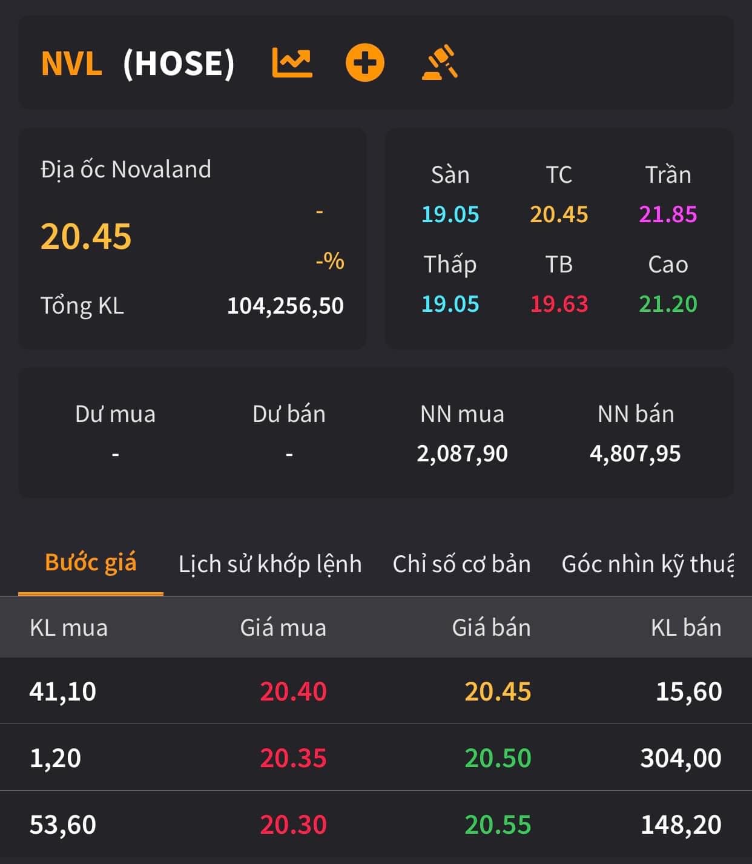Open Lịch sử khớp lệnh tab
The image size is (752, 864).
pyautogui.click(x=270, y=564)
